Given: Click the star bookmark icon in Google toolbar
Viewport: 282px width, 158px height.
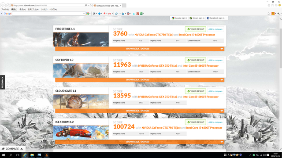Looking at the screenshot, I should pyautogui.click(x=116, y=14).
